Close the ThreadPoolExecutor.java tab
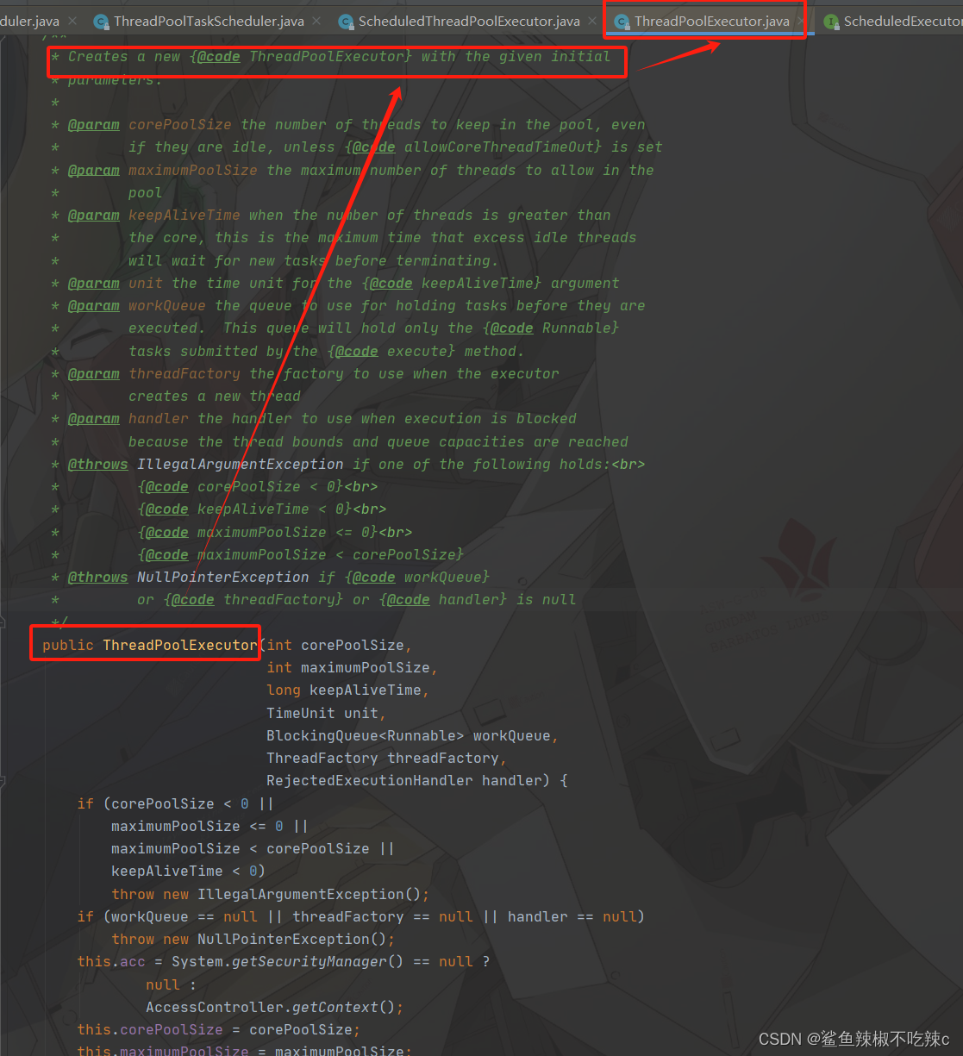 (802, 21)
